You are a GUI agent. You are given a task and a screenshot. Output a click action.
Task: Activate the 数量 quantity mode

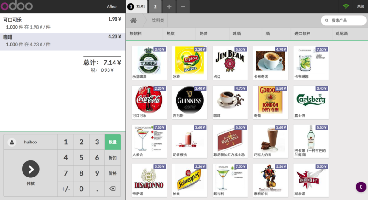113,142
